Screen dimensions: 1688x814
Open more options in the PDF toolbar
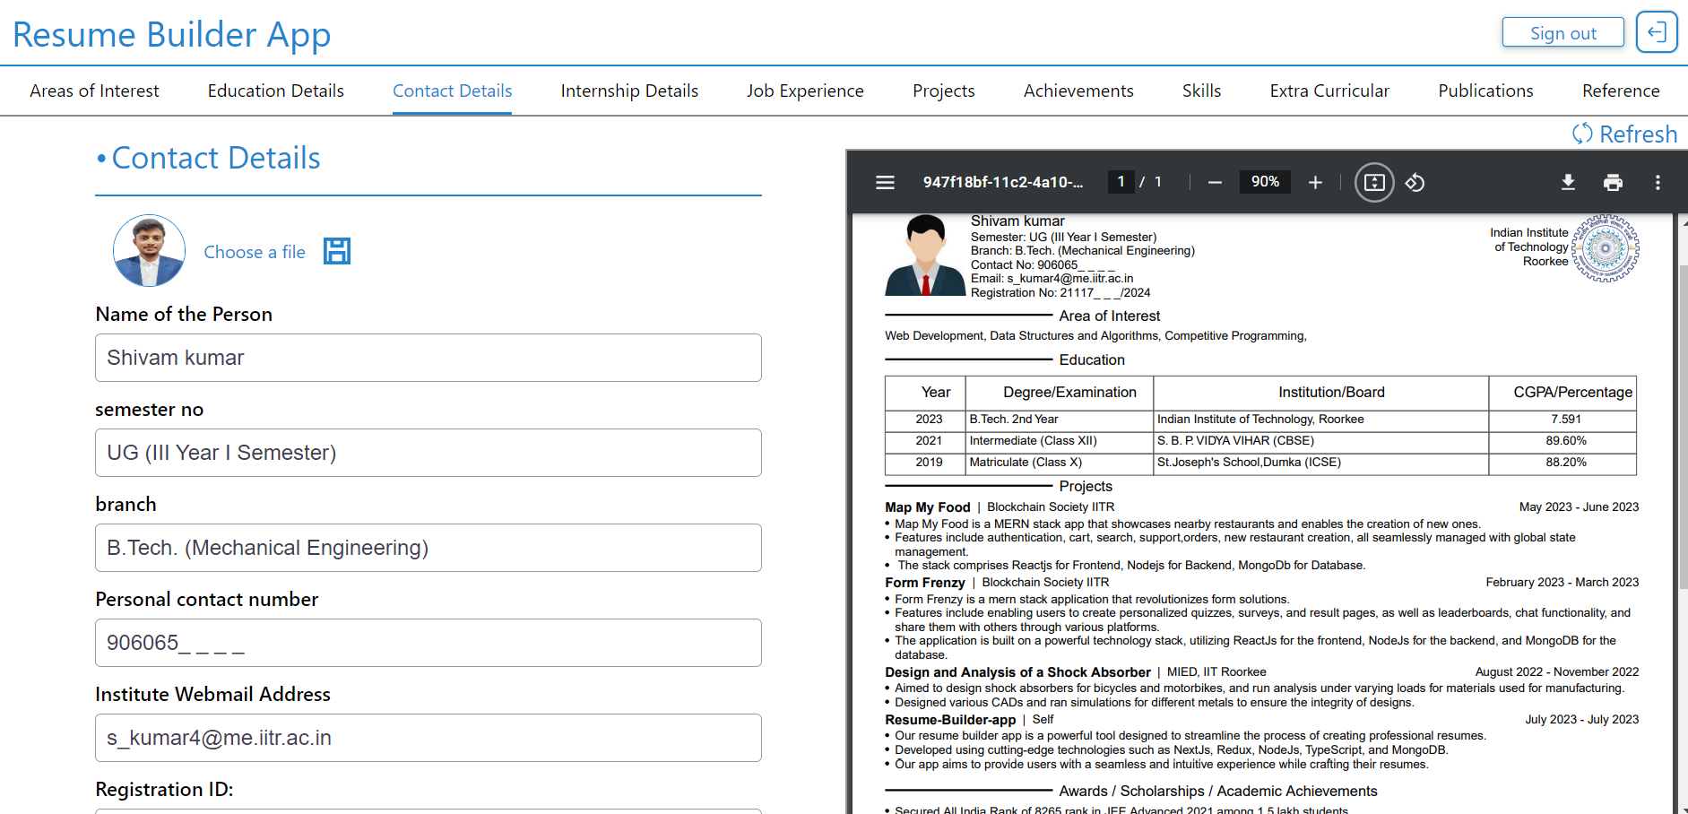point(1658,182)
